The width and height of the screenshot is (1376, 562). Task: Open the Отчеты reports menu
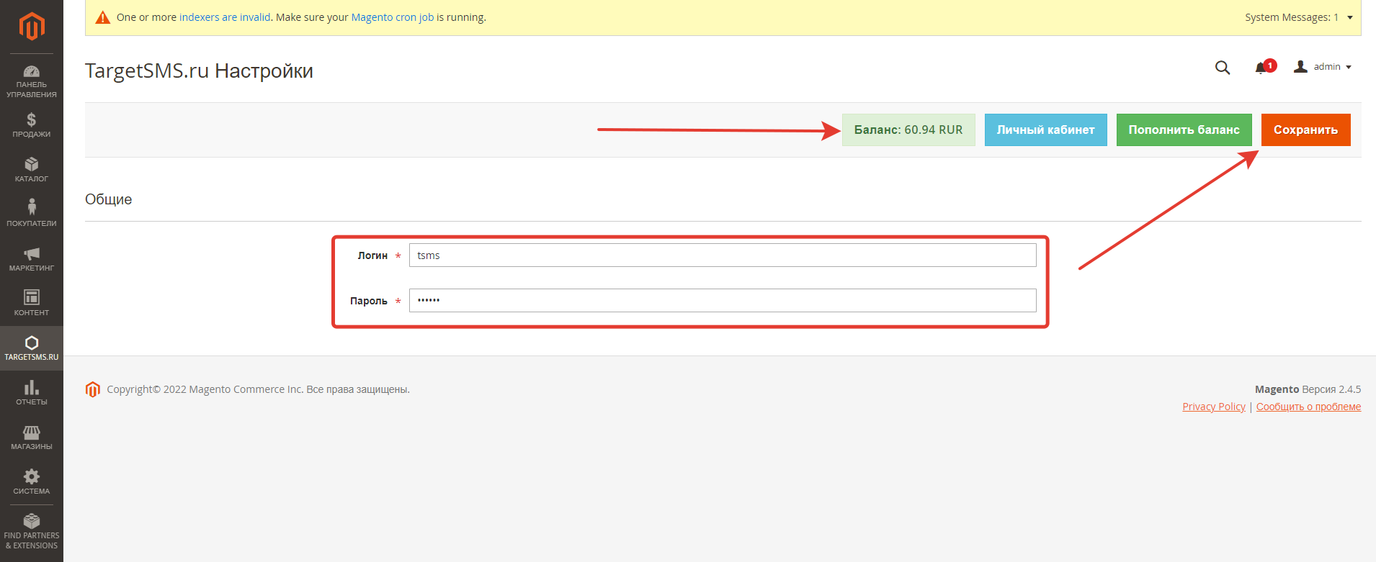32,393
